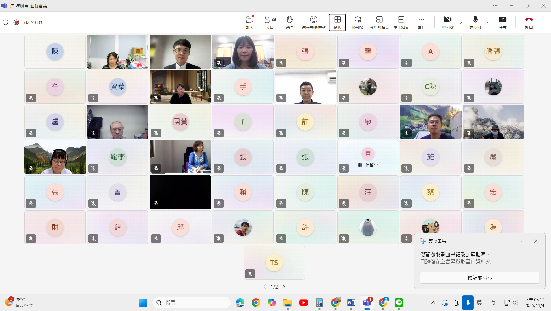Open microphone options dropdown arrow

point(488,22)
